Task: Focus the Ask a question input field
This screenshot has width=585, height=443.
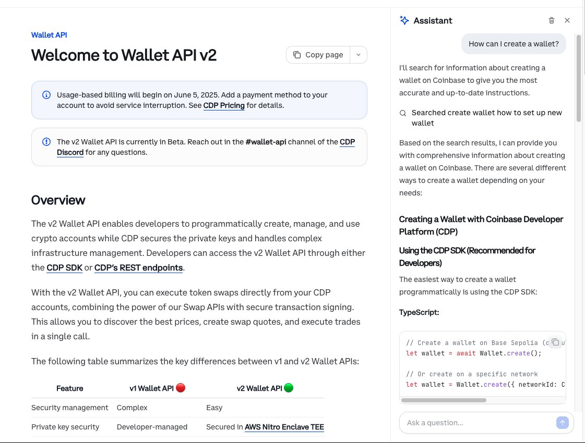Action: (477, 423)
